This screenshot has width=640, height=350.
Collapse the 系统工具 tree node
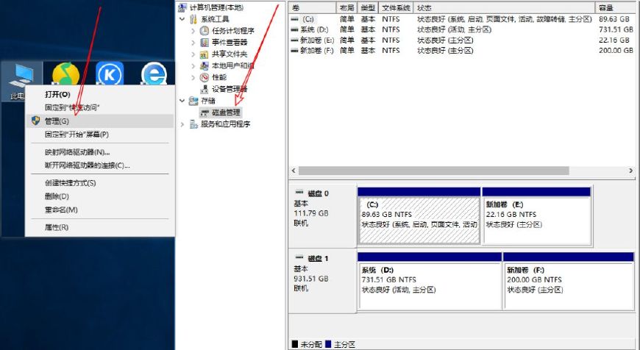point(182,19)
